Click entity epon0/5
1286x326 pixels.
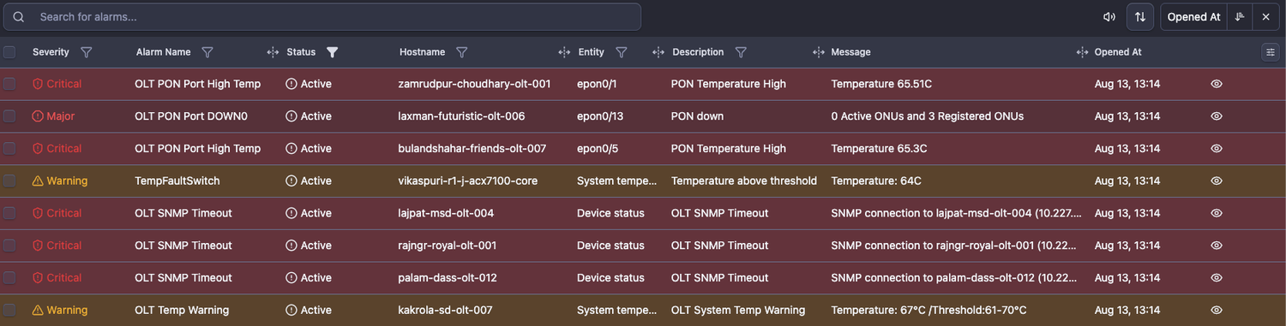597,149
